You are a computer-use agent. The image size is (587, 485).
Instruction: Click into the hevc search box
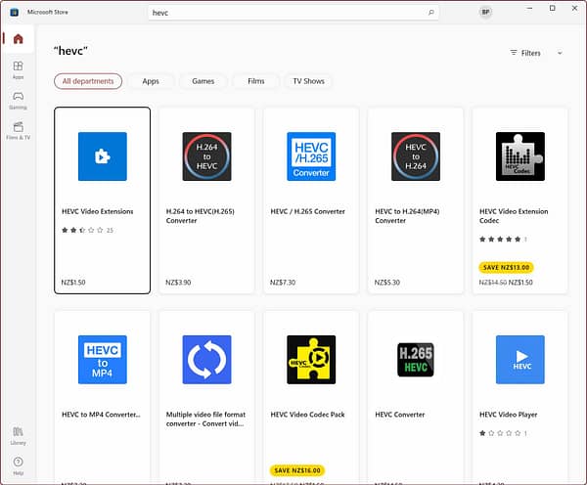coord(293,13)
